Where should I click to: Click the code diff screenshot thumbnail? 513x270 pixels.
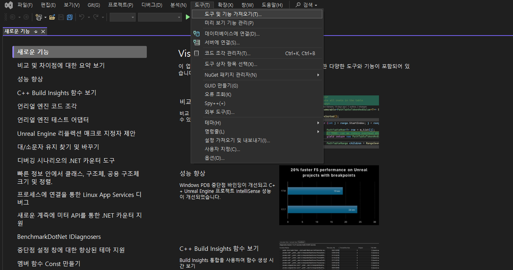[351, 122]
